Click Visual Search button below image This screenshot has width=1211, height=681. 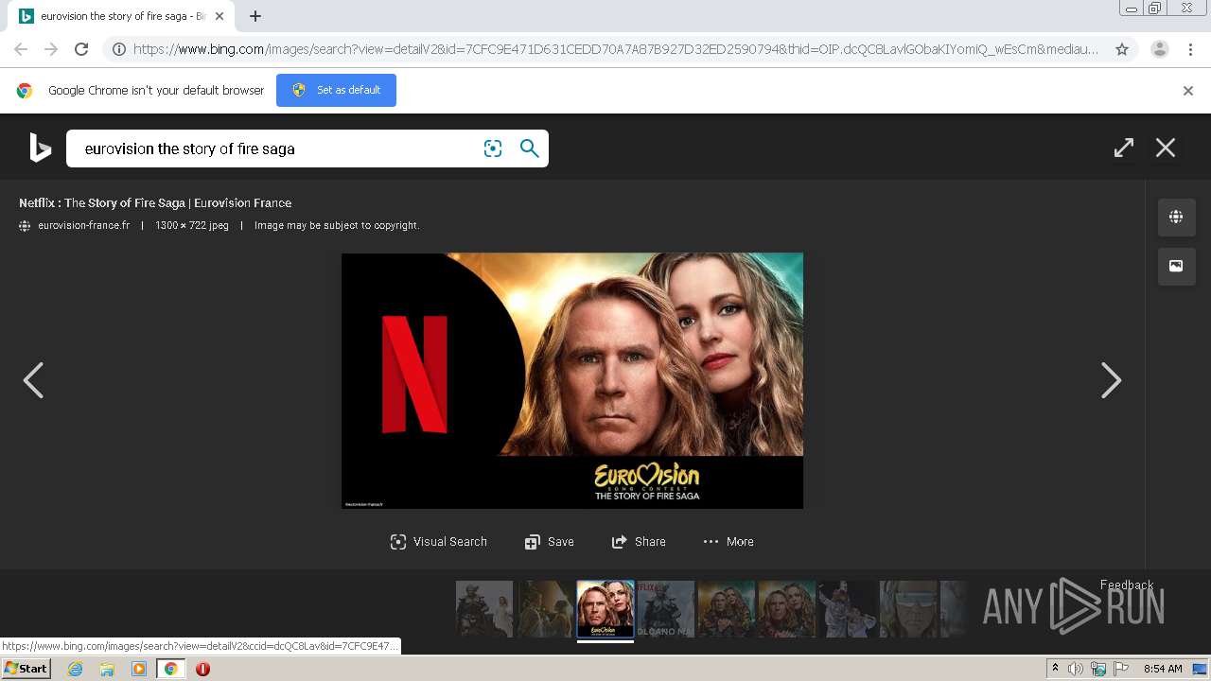(x=439, y=542)
